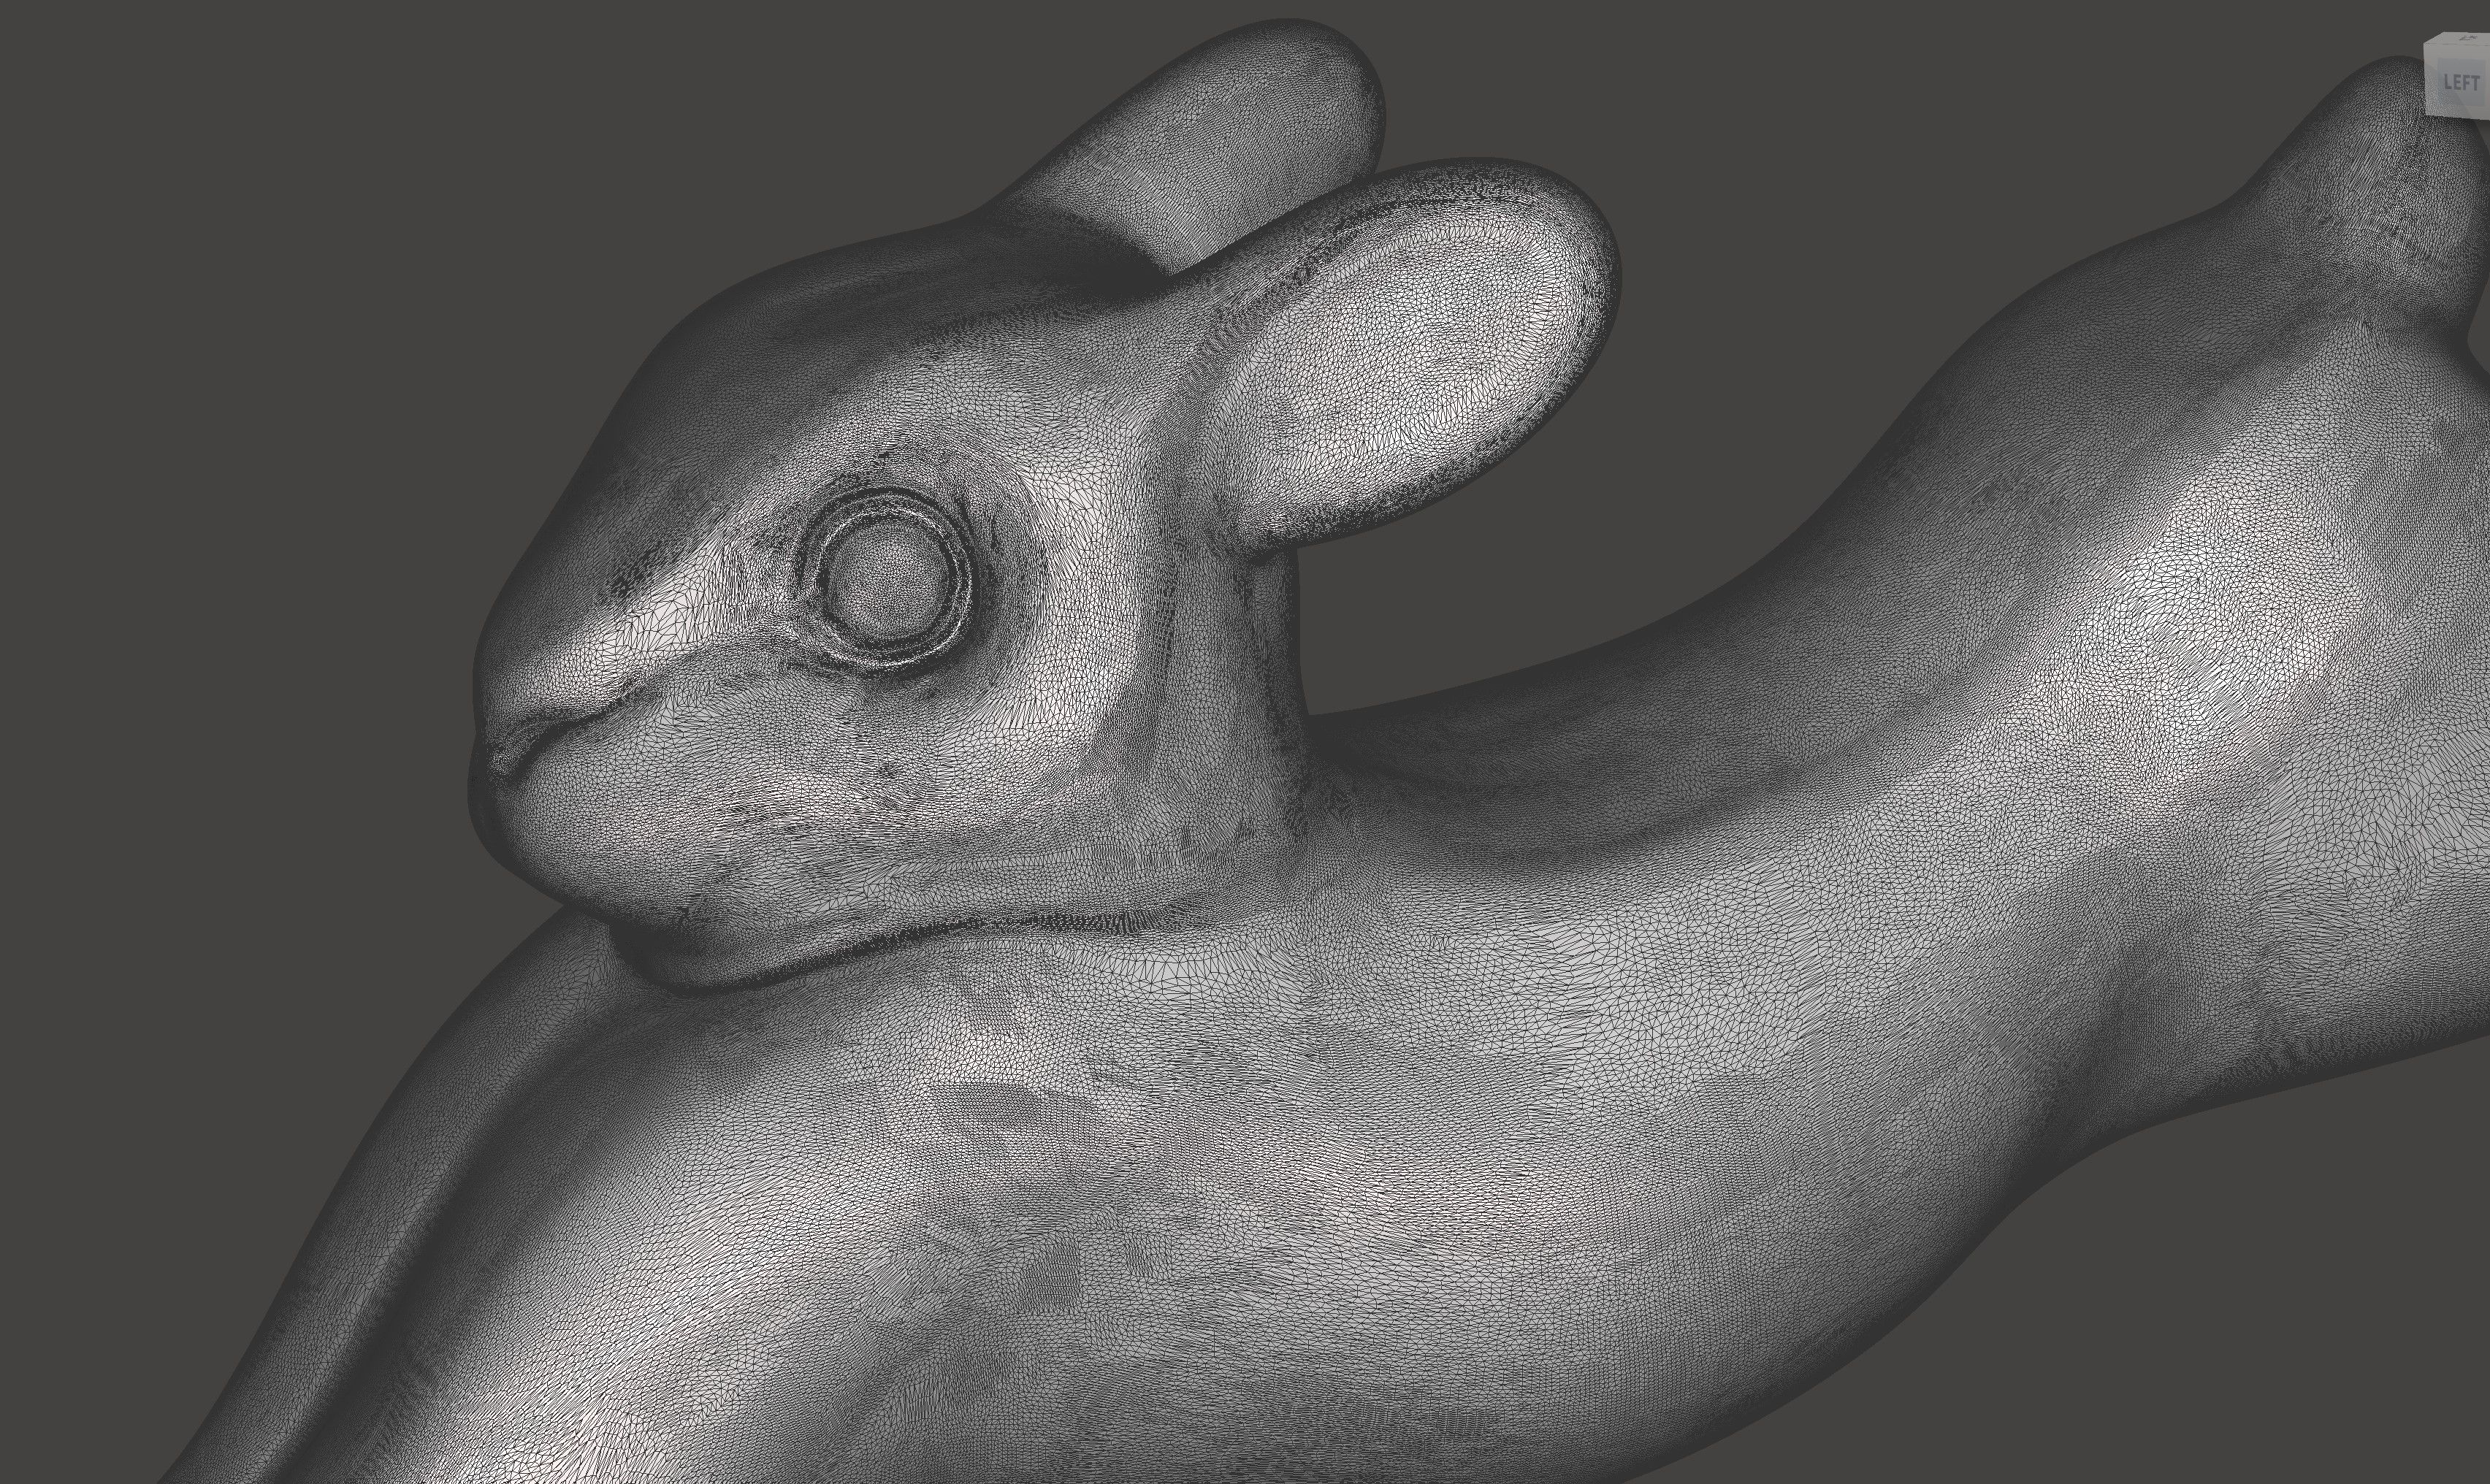Click the bump near the view cube
The height and width of the screenshot is (1484, 2490).
click(2370, 150)
